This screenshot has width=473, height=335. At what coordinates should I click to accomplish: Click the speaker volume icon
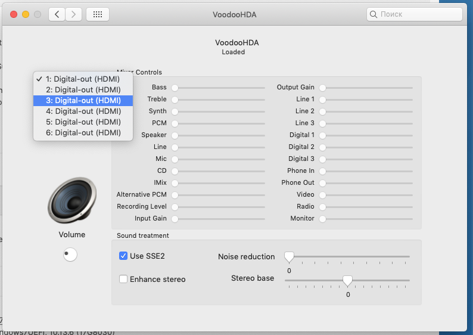(72, 200)
